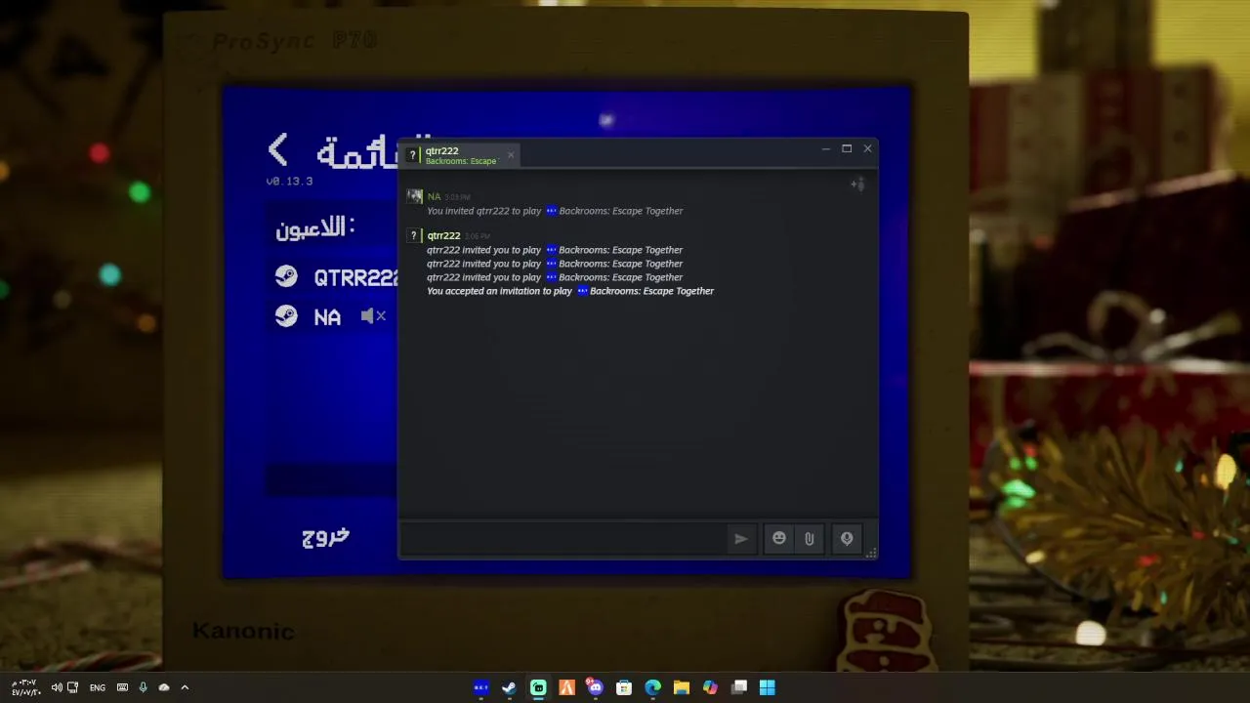The image size is (1250, 703).
Task: Open Task View from the taskbar
Action: click(739, 687)
